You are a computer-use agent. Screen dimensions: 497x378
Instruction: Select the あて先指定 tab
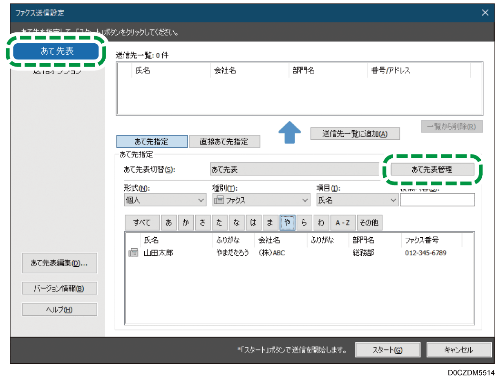tap(151, 142)
